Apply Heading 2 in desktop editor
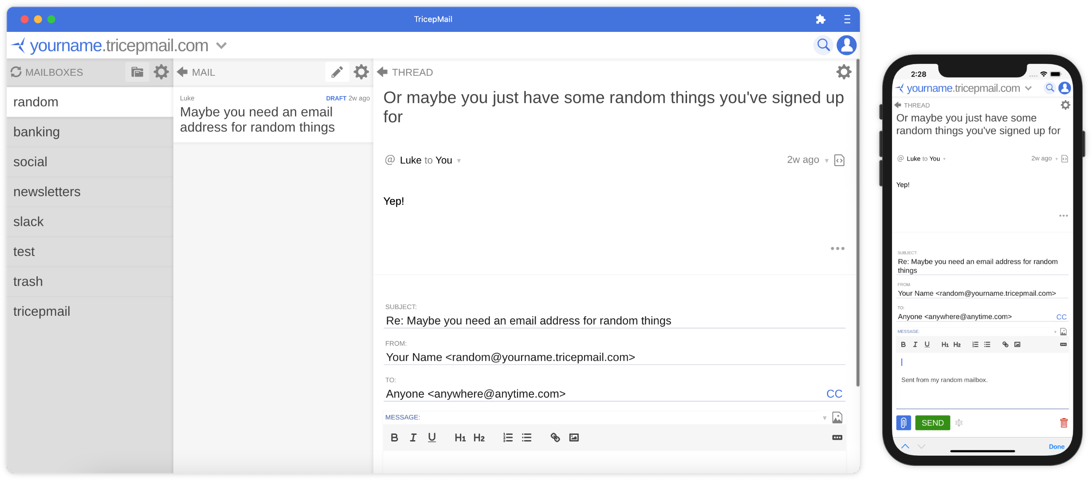1092x480 pixels. coord(479,437)
